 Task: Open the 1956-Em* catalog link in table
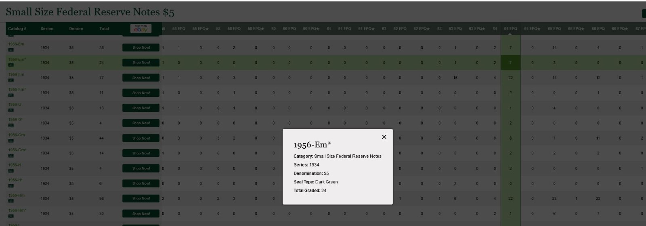17,60
